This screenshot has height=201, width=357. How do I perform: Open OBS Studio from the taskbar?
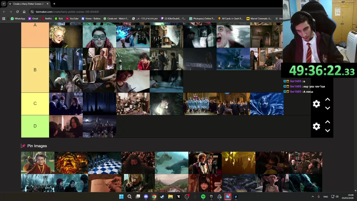(187, 197)
